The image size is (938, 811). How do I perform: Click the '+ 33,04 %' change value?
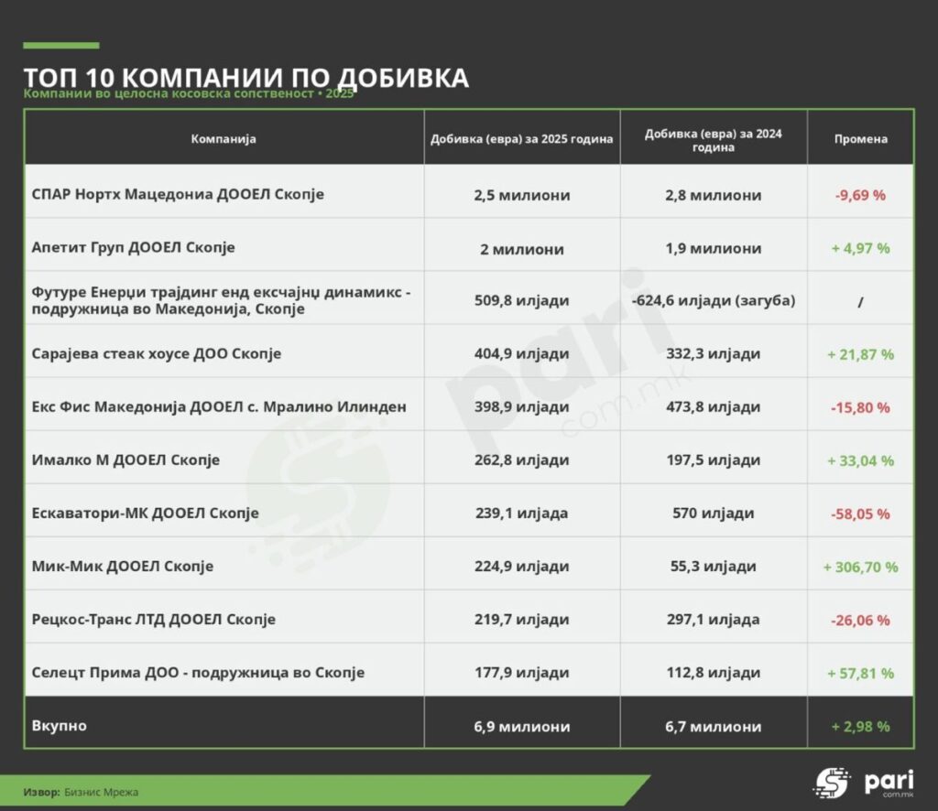click(x=860, y=461)
